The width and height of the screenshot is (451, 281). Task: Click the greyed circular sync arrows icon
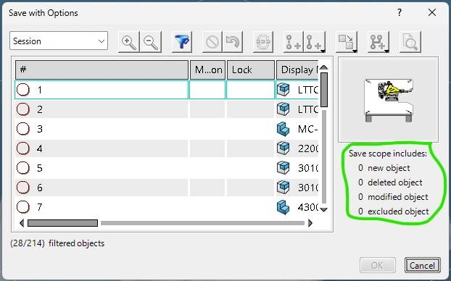coord(263,42)
